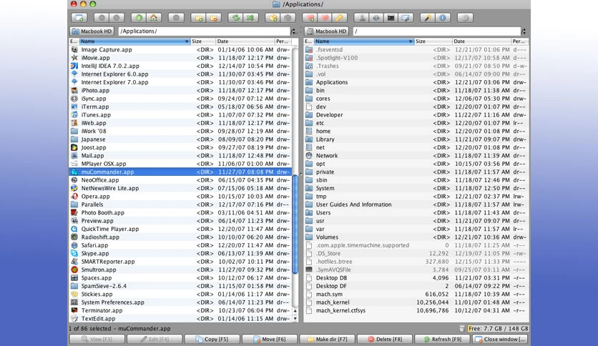
Task: Sort left panel by Name column
Action: (x=134, y=41)
